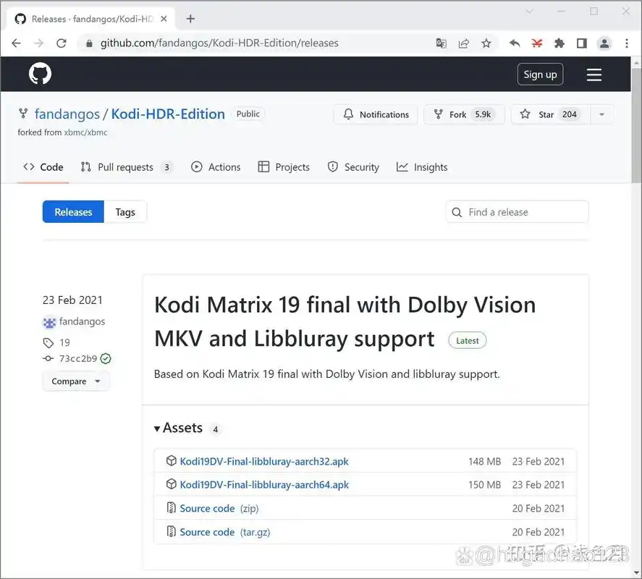Open the Insights tab
The height and width of the screenshot is (579, 642).
[x=422, y=167]
